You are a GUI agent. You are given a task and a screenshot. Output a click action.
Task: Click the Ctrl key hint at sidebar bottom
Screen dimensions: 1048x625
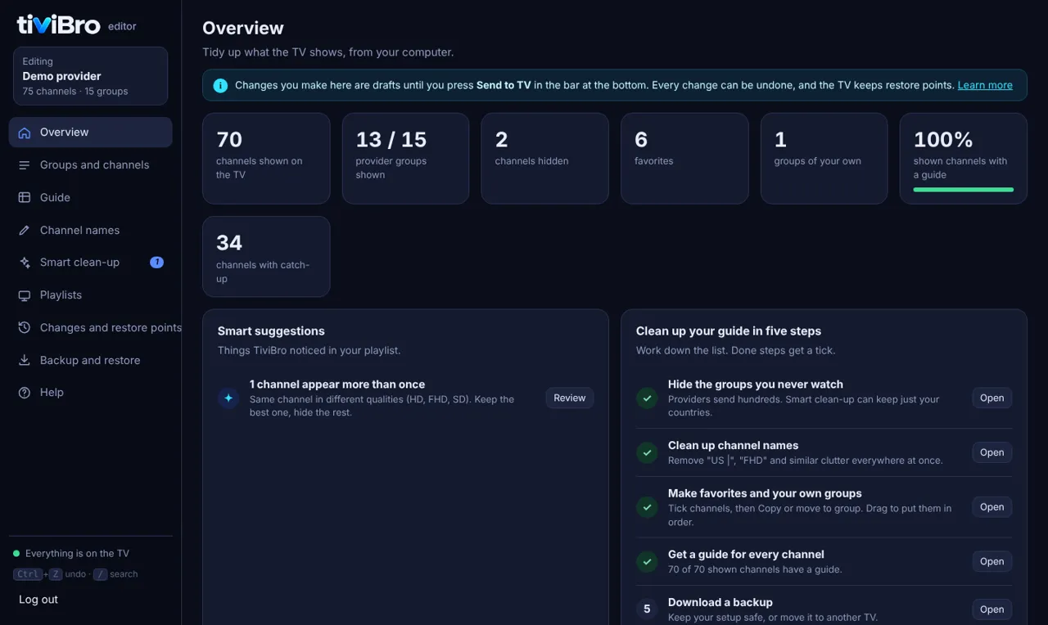click(x=27, y=574)
